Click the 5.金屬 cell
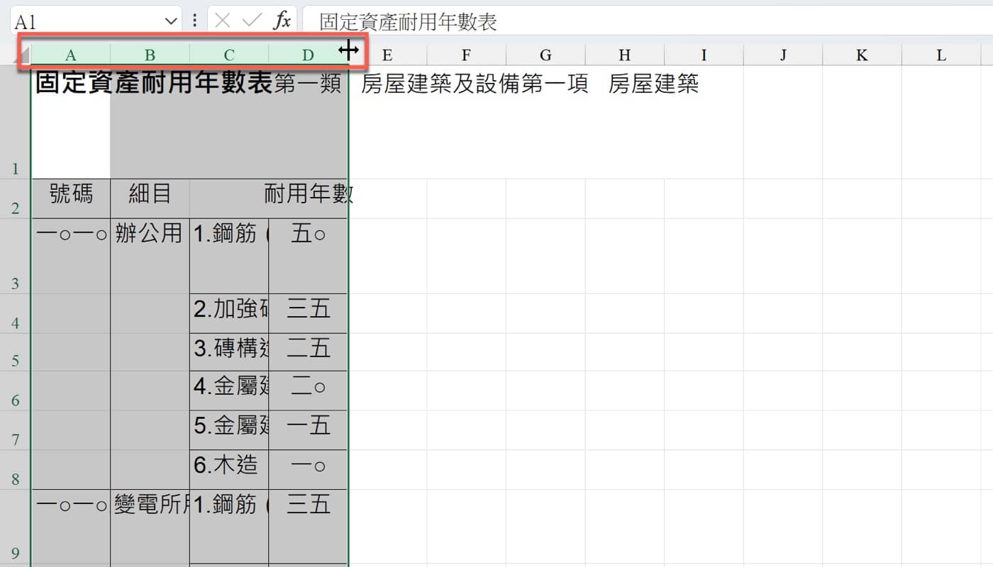 pyautogui.click(x=229, y=430)
